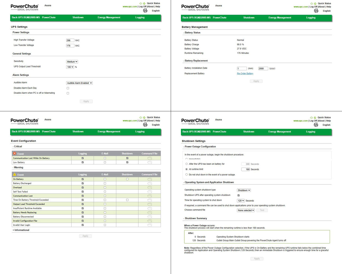
Task: Open UPS Output Load Threshold dropdown
Action: [70, 67]
